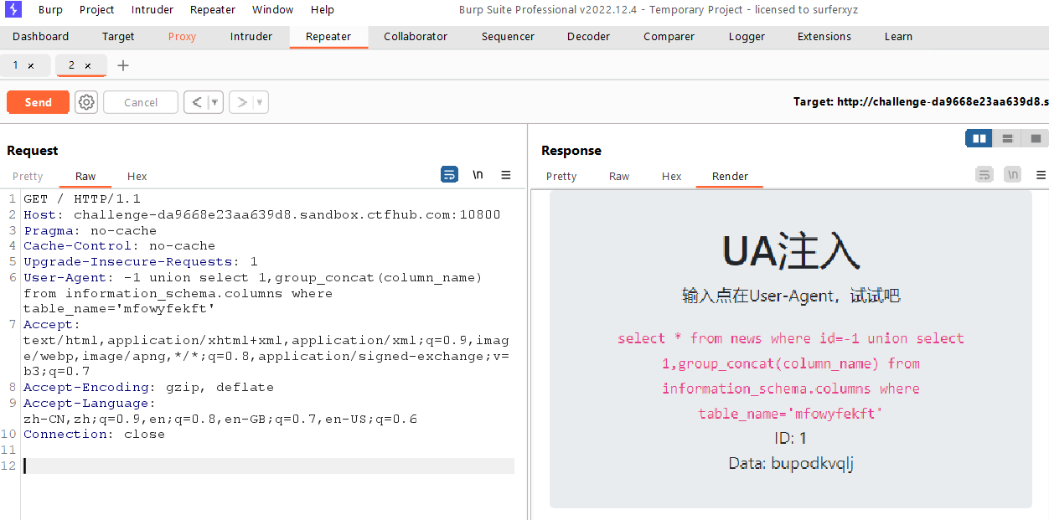
Task: Place cursor on empty line 12
Action: [x=268, y=466]
